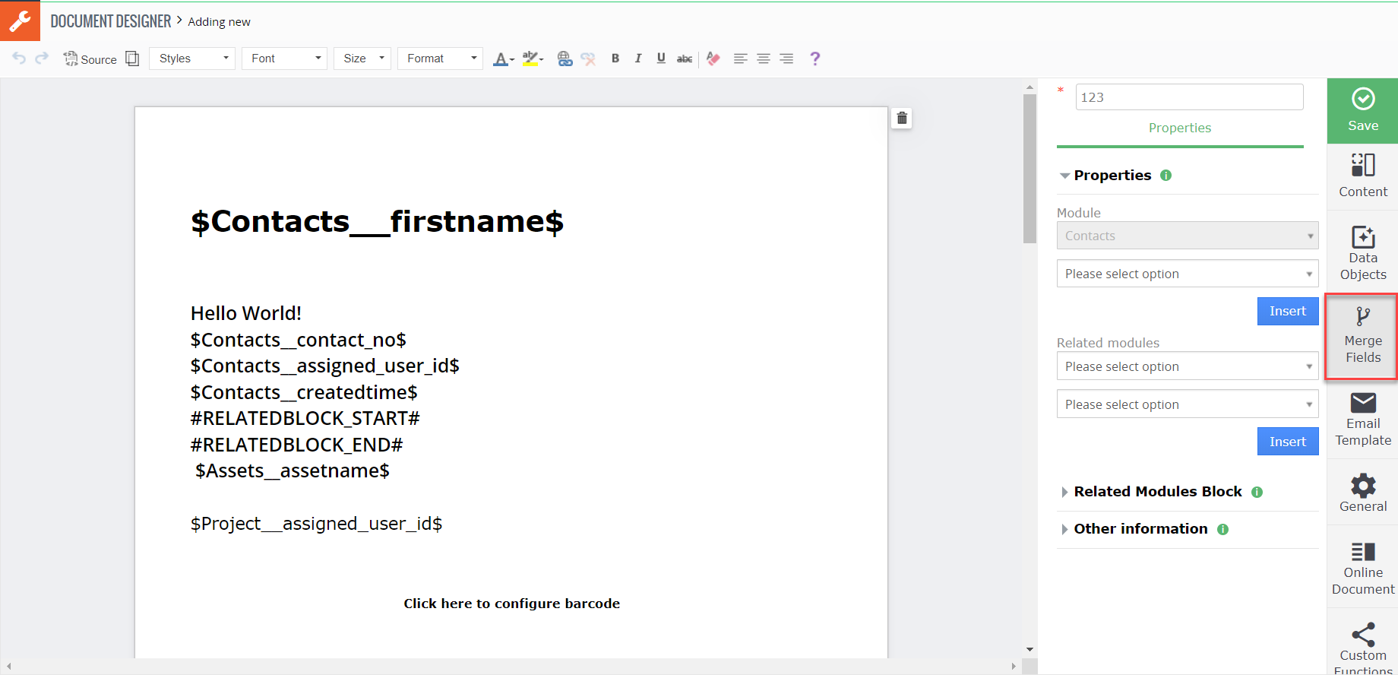Open the background highlight color picker
Screen dimensions: 1398x675
click(533, 59)
